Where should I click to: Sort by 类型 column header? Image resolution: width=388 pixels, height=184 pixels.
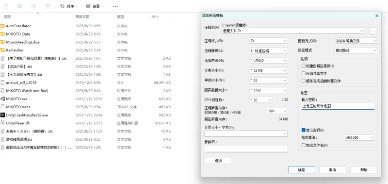pyautogui.click(x=120, y=17)
